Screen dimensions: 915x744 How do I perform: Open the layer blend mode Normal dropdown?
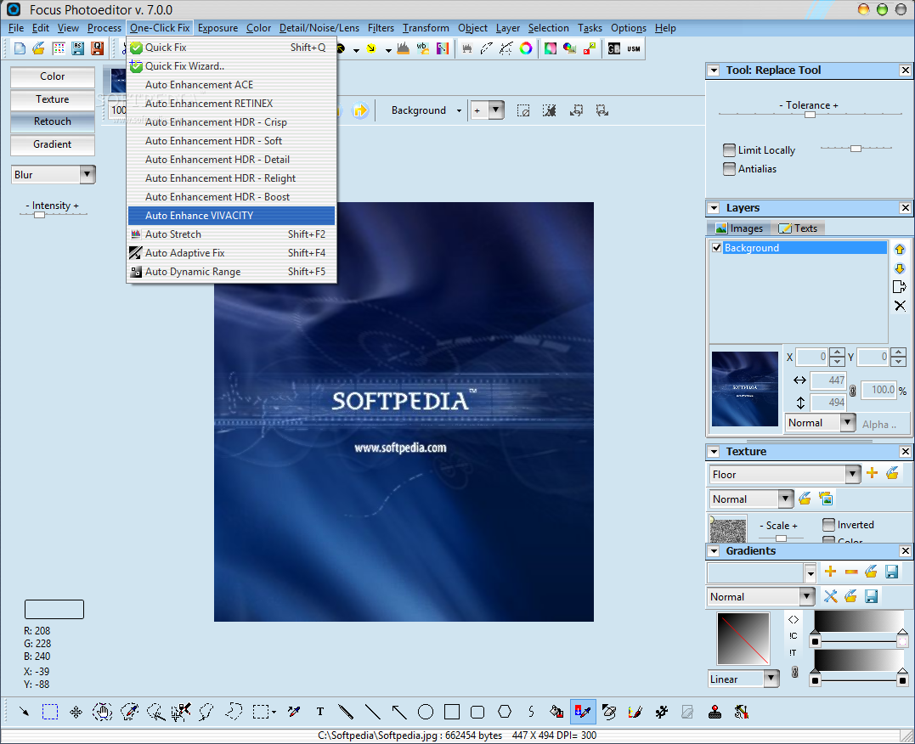tap(848, 422)
